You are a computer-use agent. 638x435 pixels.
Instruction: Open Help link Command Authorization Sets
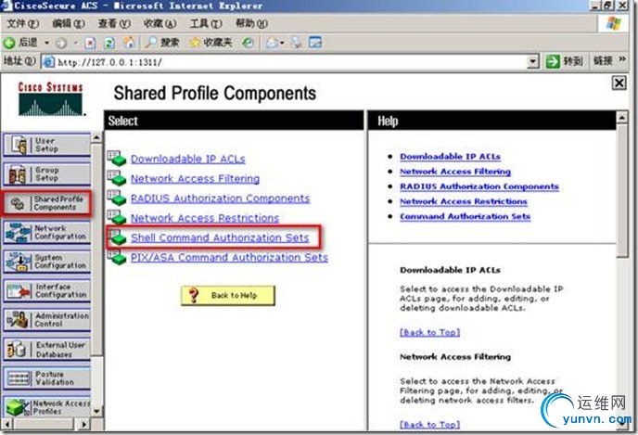[466, 216]
